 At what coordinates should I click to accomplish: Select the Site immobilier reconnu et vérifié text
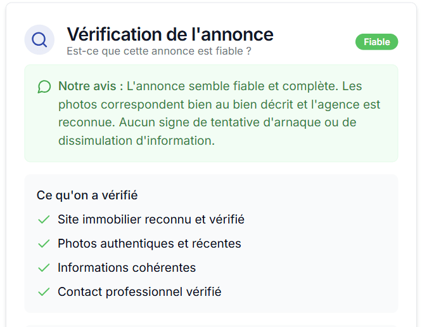tap(151, 220)
